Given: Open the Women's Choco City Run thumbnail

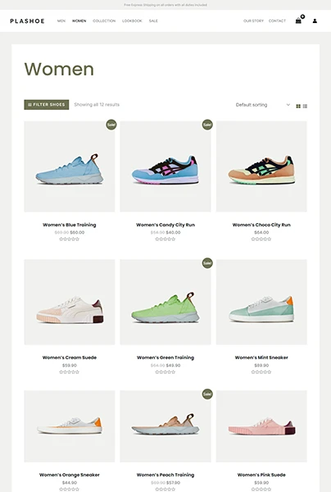Looking at the screenshot, I should click(261, 166).
